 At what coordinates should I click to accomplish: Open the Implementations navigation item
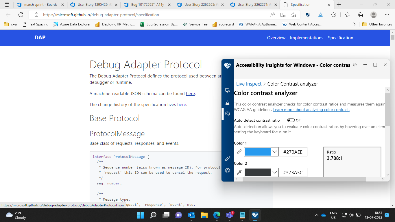tap(307, 38)
